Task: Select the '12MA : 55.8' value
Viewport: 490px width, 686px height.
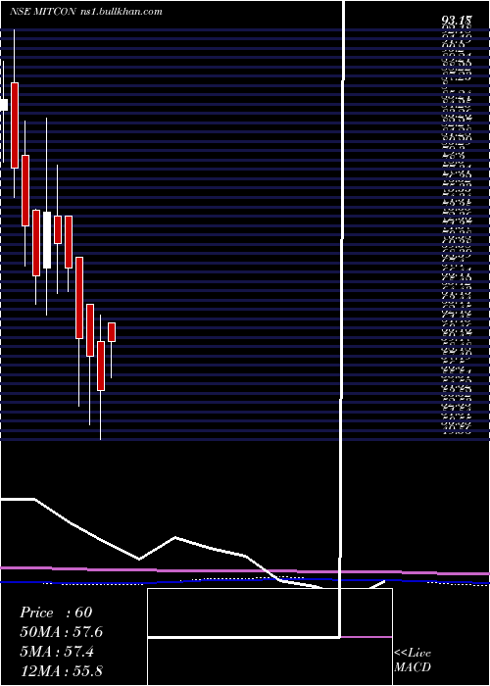Action: tap(61, 671)
